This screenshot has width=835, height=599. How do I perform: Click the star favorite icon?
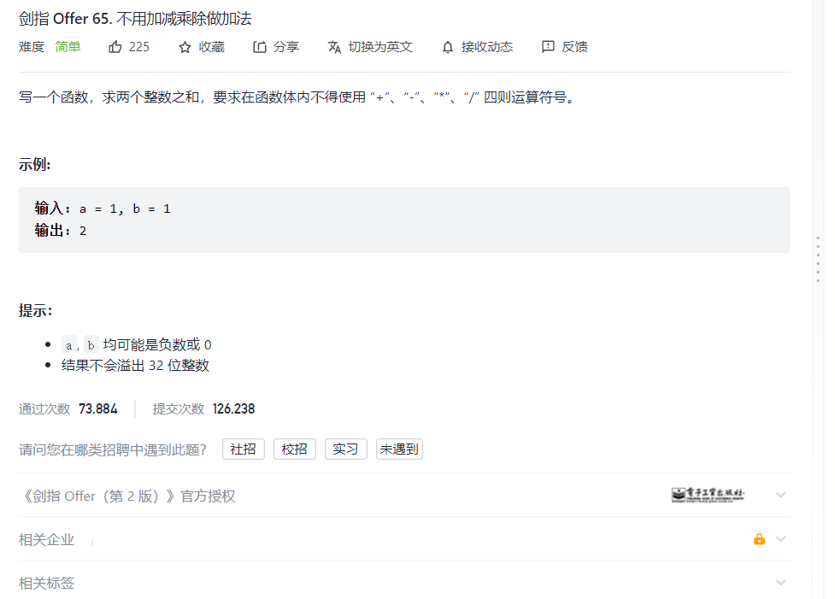tap(185, 47)
